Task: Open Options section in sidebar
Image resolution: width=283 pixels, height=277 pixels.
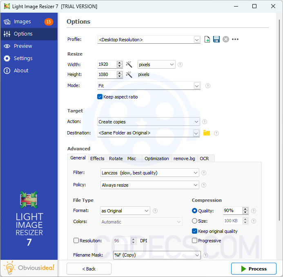Action: 29,34
